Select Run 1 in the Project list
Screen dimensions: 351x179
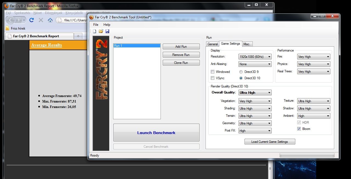pyautogui.click(x=137, y=46)
